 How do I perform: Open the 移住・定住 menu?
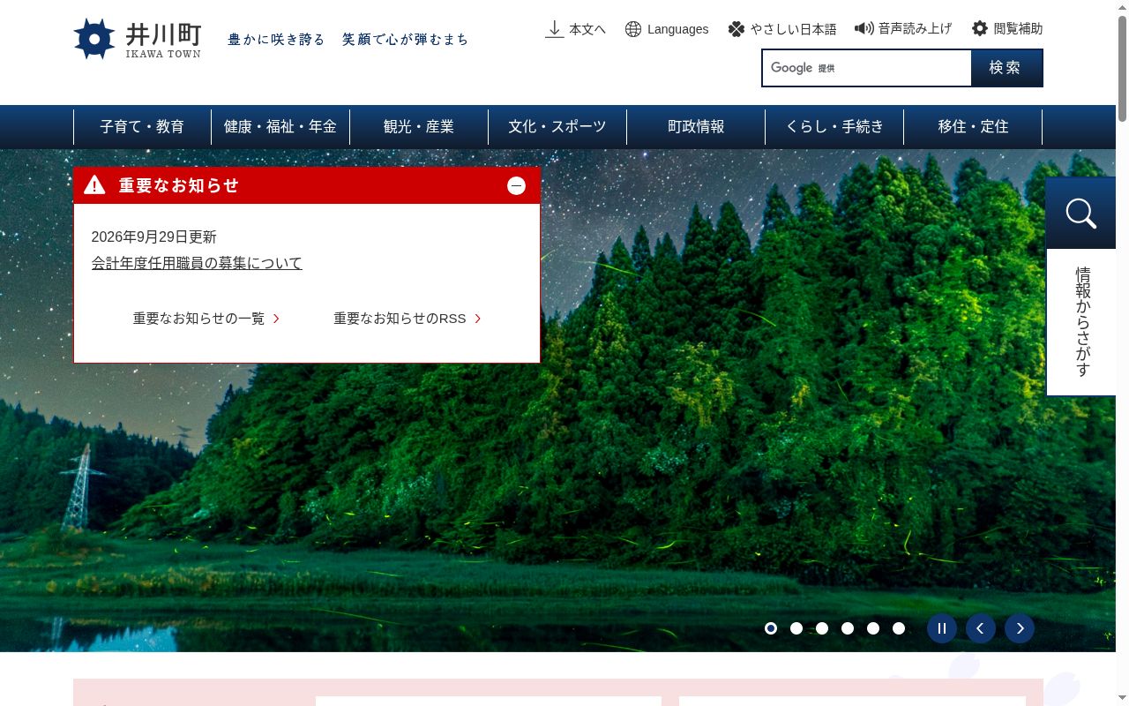[x=973, y=127]
